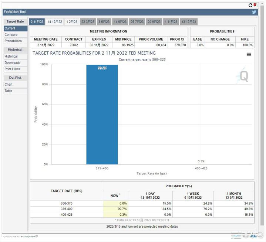Open the 13 12月23 meeting tab
266x242 pixels.
(188, 22)
